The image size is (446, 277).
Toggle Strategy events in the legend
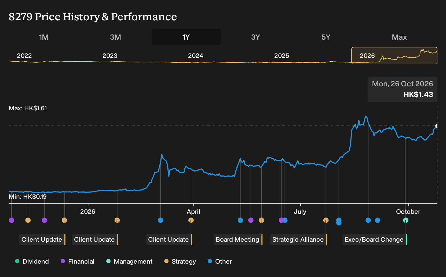pyautogui.click(x=180, y=261)
